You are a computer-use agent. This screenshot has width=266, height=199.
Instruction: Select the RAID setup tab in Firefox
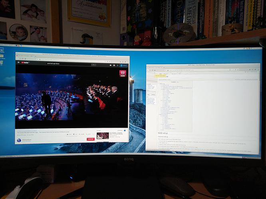pyautogui.click(x=155, y=67)
